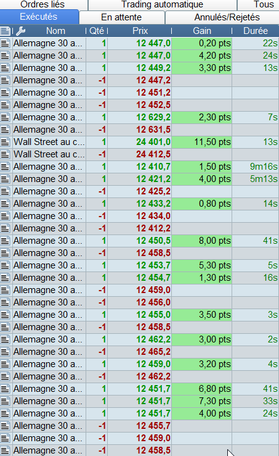Open details icon for the 12 454,7 order

point(5,278)
